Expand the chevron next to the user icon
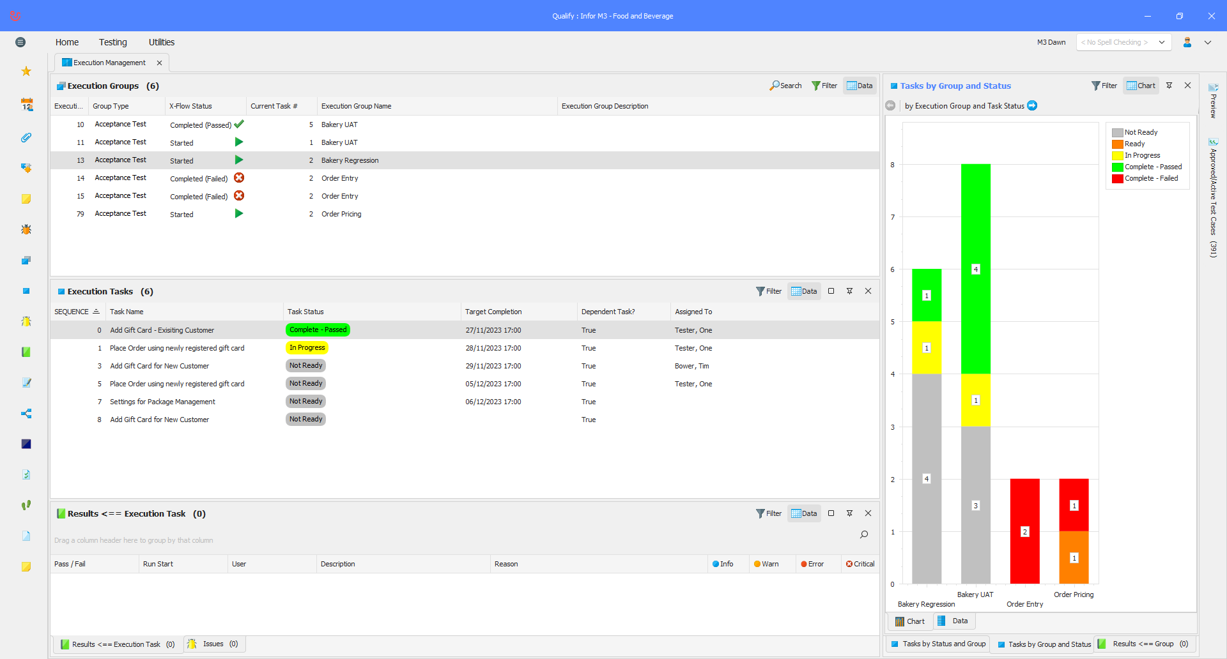 (1208, 42)
